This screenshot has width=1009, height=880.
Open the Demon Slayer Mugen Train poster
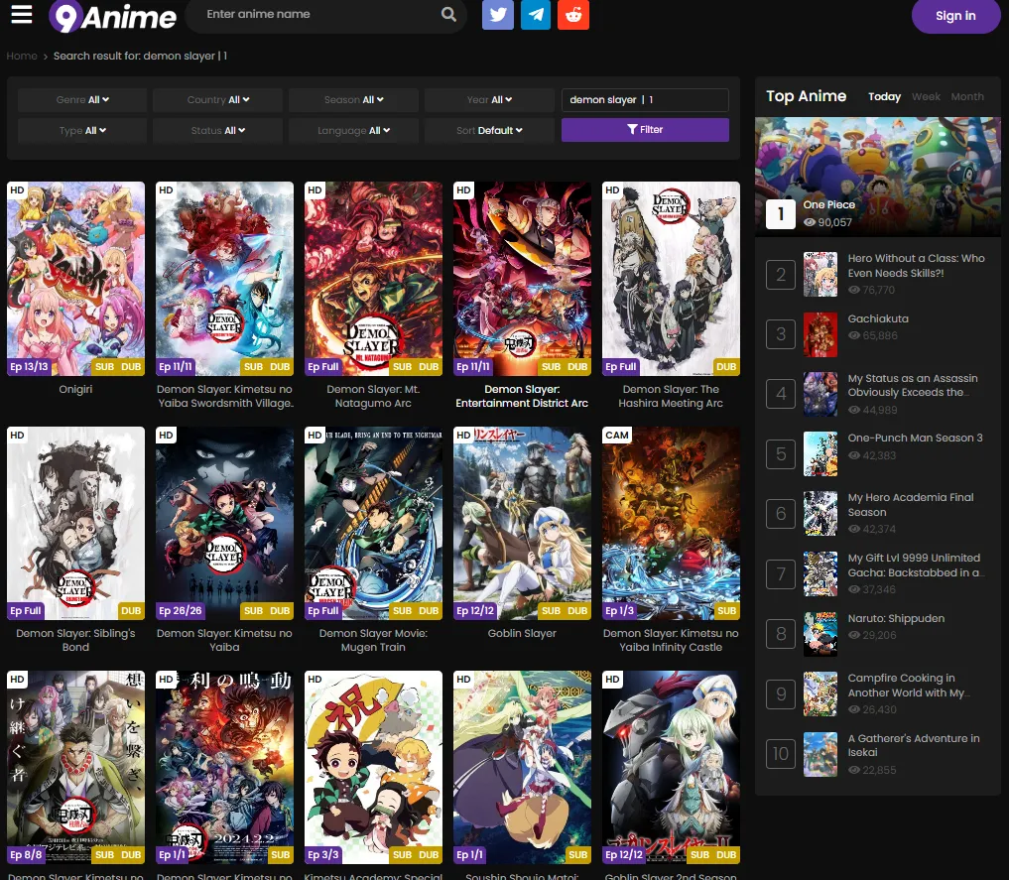(373, 523)
